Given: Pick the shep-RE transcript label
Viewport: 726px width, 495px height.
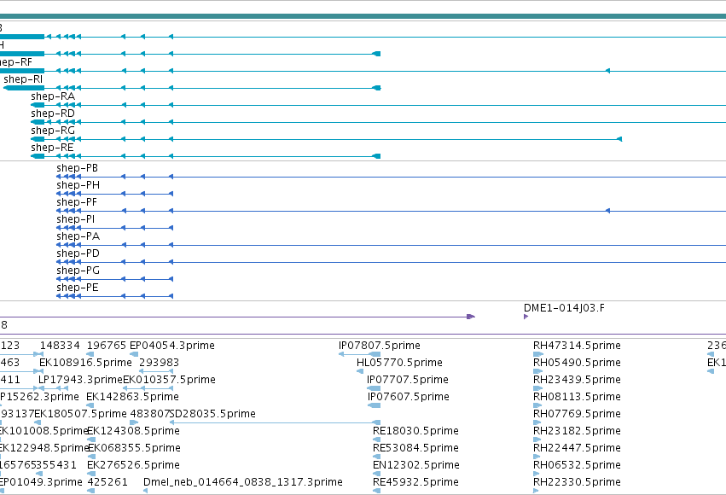Looking at the screenshot, I should [52, 148].
